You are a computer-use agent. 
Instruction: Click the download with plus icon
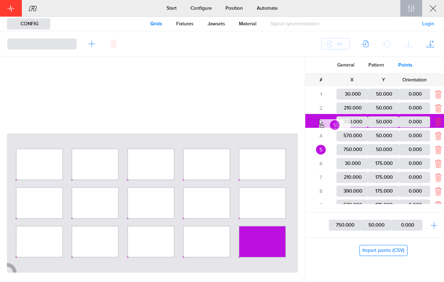click(x=430, y=44)
